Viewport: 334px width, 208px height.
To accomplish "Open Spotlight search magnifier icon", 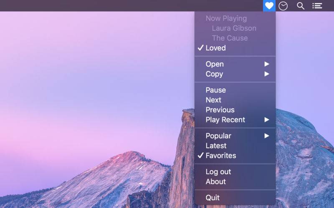I will click(x=300, y=6).
